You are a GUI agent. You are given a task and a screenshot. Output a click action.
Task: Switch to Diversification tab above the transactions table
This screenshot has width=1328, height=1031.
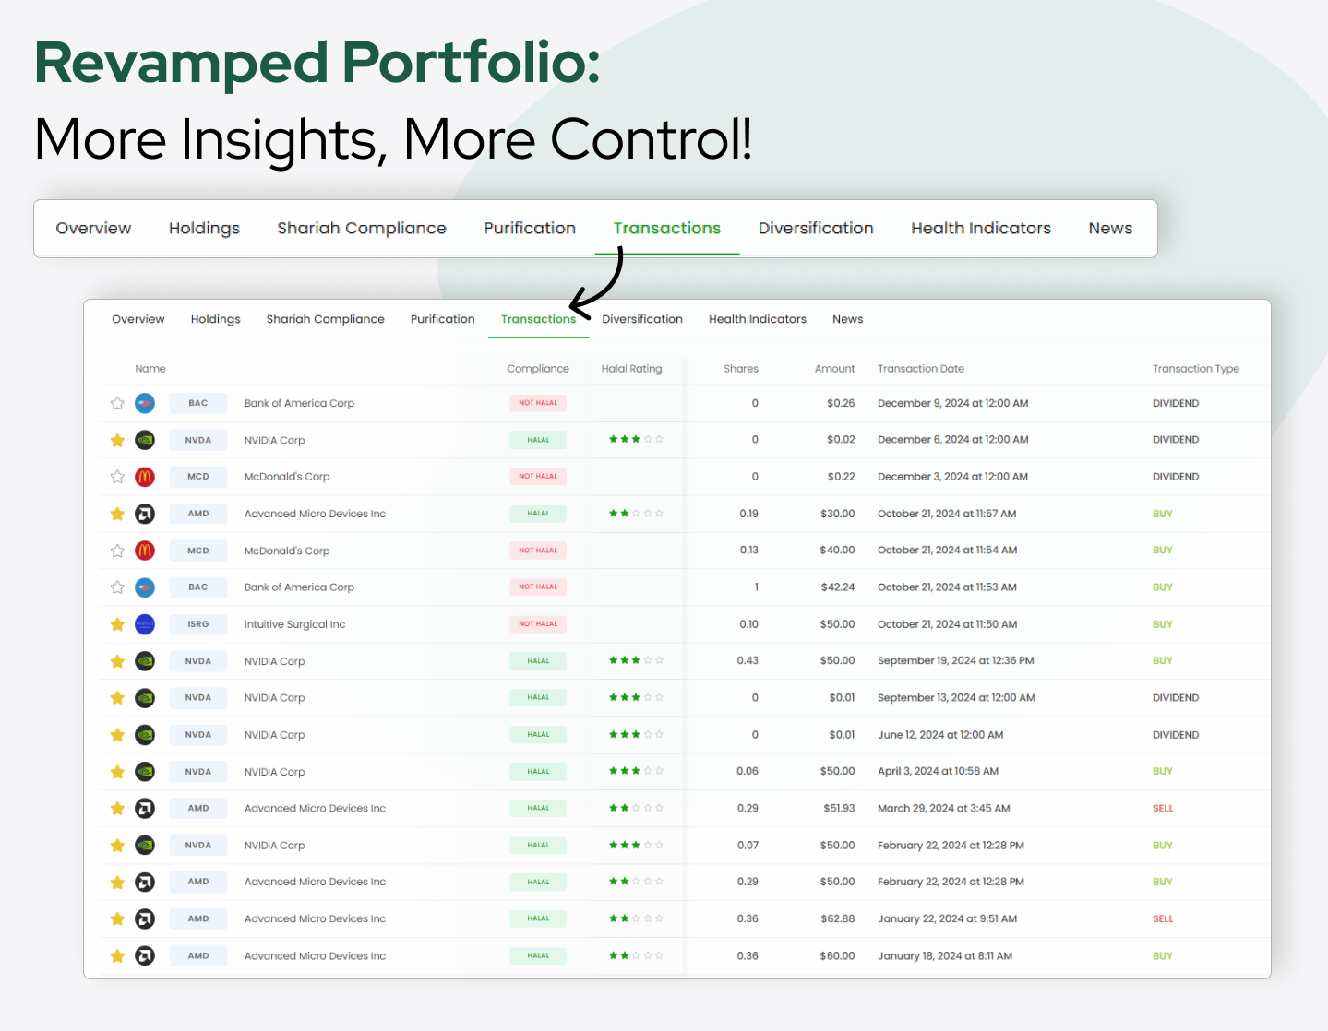(x=642, y=319)
